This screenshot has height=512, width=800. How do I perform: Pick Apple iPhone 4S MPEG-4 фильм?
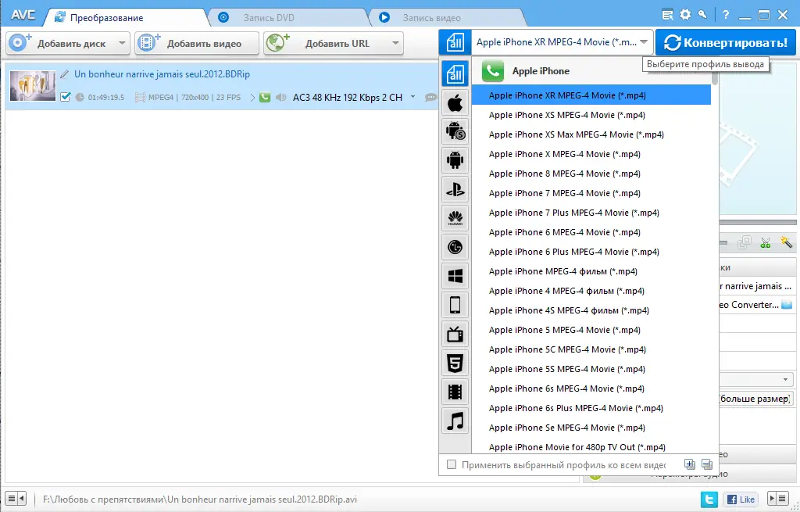pos(591,310)
